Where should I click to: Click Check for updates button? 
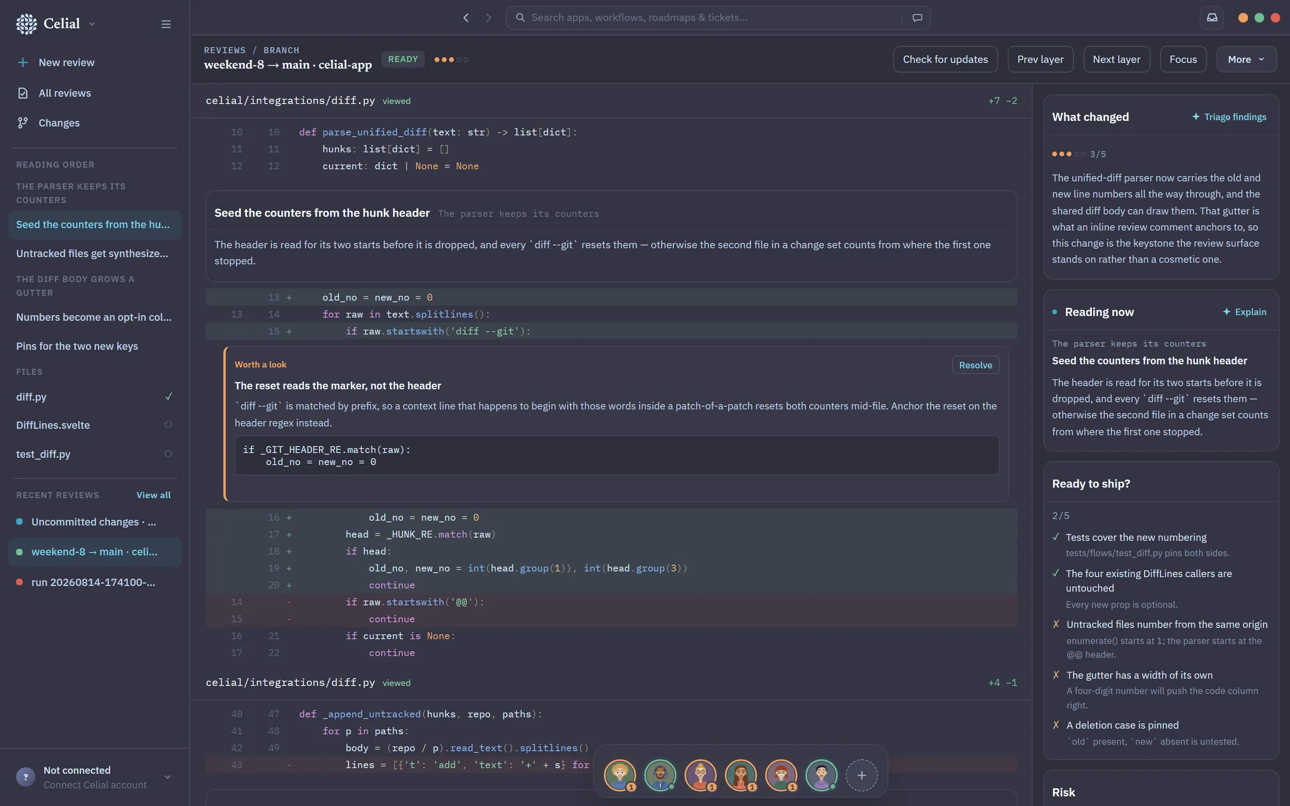(x=945, y=60)
